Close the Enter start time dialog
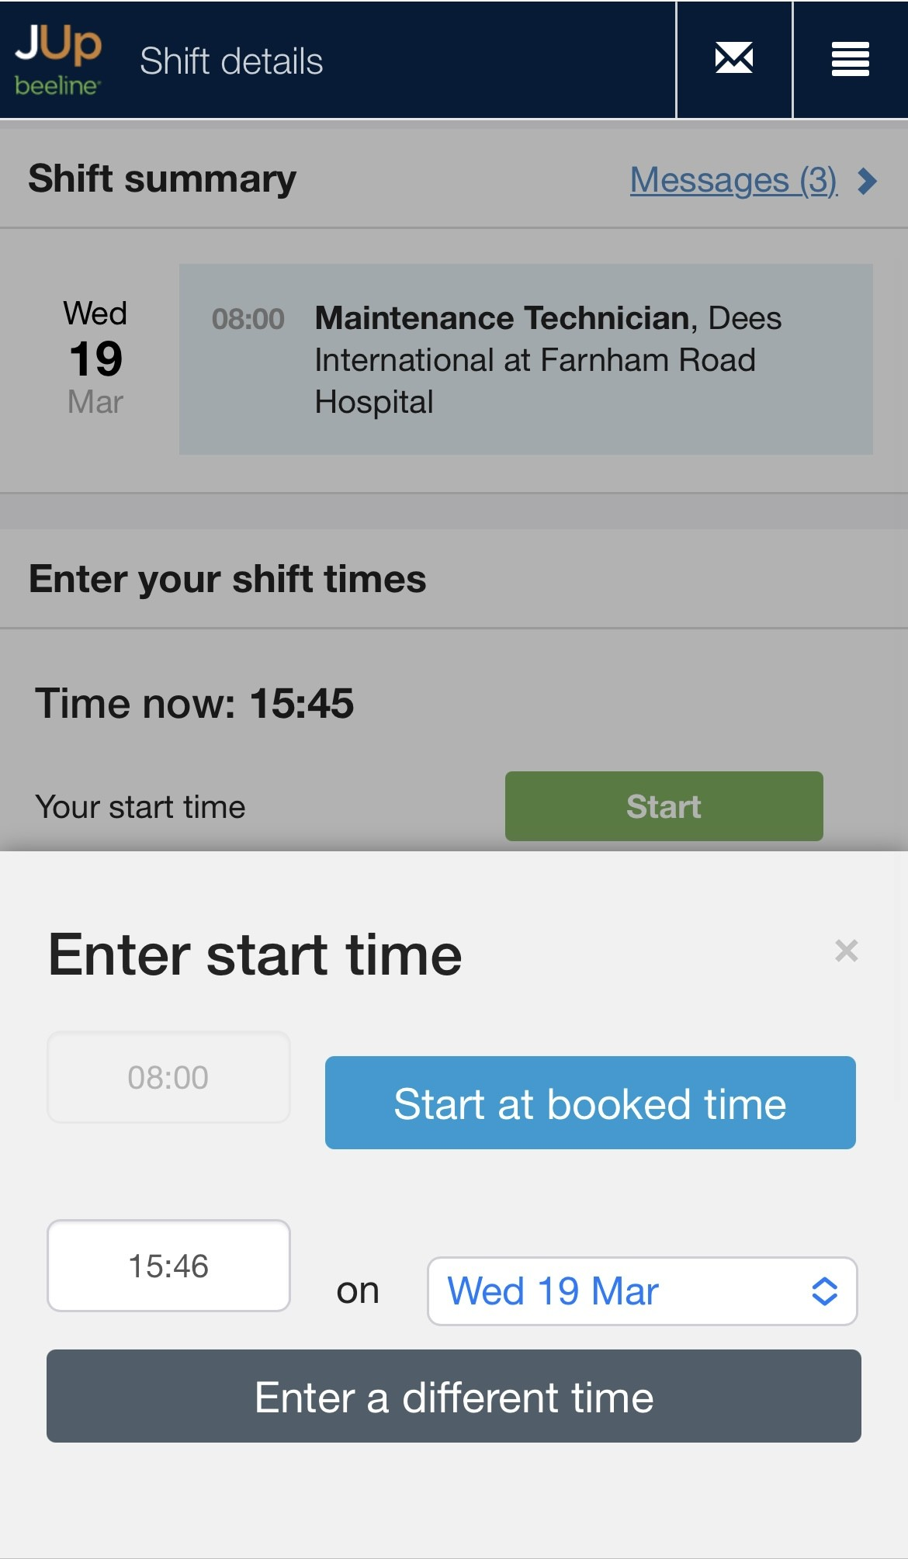 (846, 951)
